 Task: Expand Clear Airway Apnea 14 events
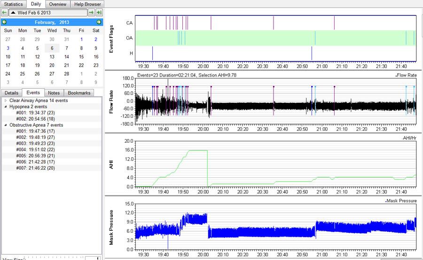coord(6,100)
